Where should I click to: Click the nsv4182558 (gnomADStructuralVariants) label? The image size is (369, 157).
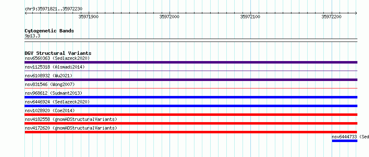tap(71, 119)
